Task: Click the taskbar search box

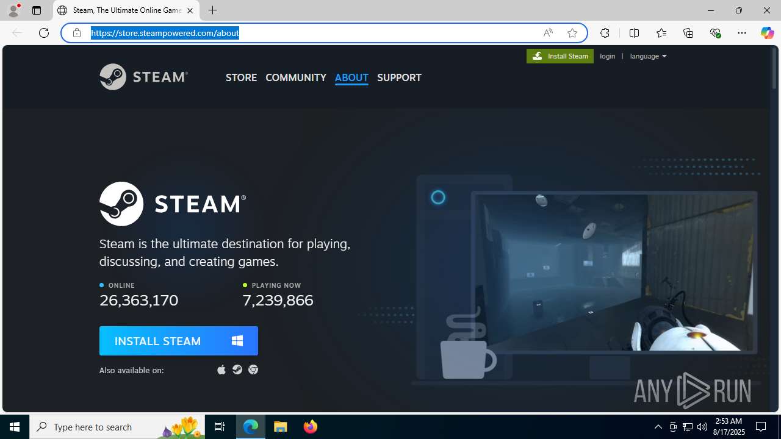Action: 117,427
